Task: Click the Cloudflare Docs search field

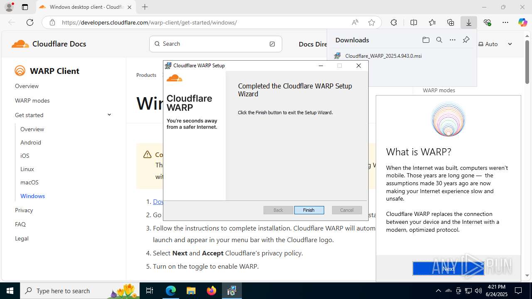Action: coord(215,44)
